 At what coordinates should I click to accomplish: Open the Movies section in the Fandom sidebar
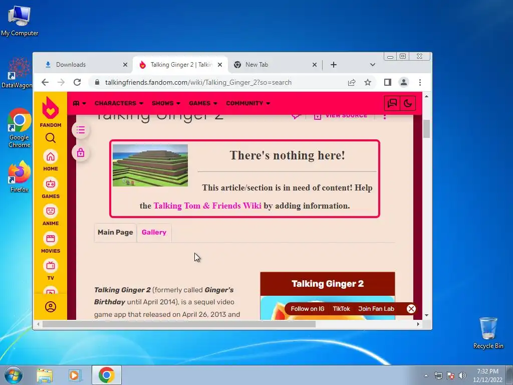pos(51,243)
